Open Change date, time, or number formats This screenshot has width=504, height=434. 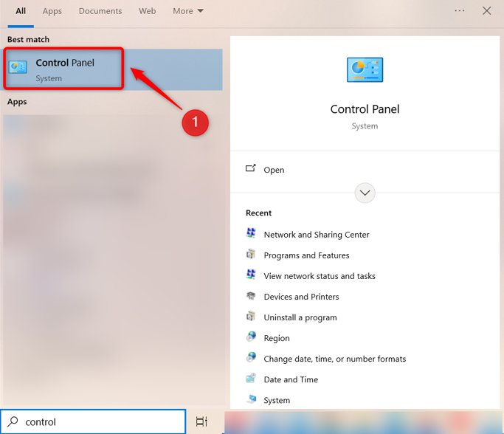coord(334,359)
